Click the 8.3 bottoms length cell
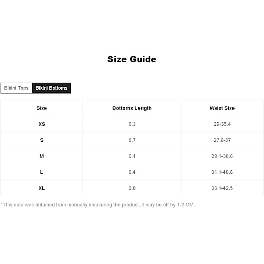 pos(132,124)
